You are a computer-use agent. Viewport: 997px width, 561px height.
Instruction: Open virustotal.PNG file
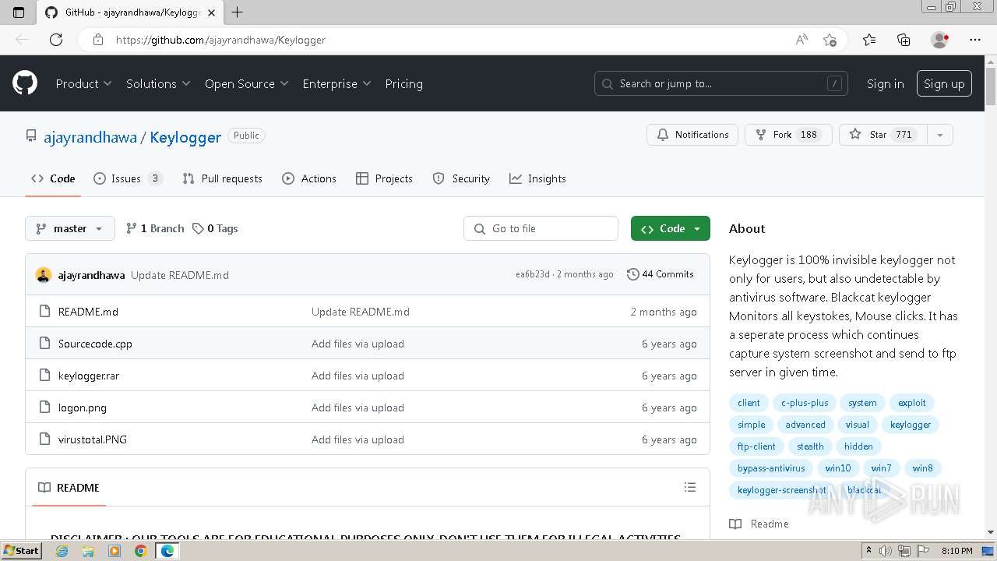tap(93, 439)
